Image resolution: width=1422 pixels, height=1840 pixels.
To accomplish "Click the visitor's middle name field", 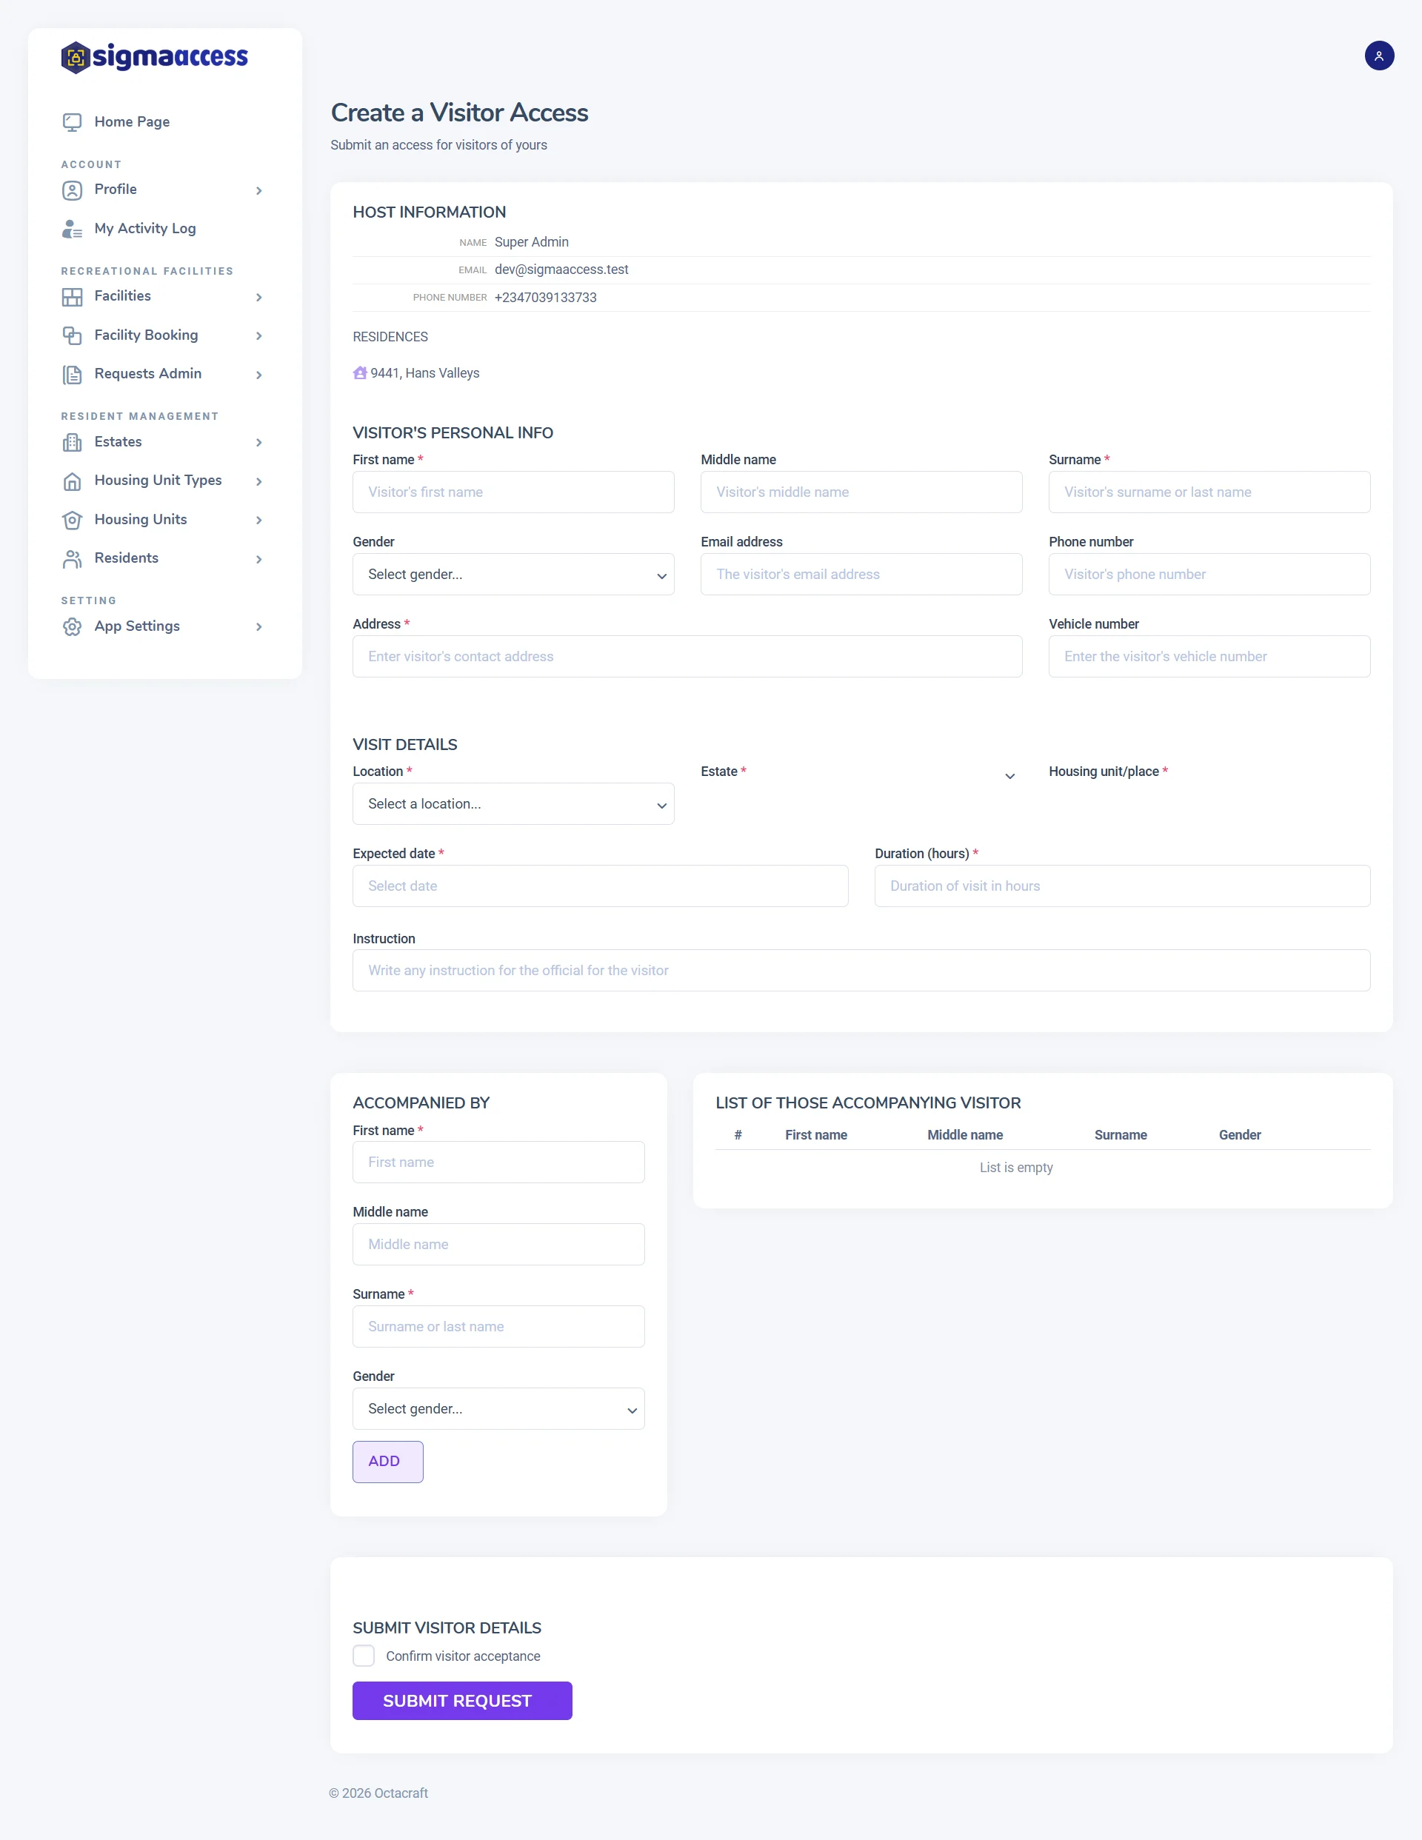I will click(x=861, y=492).
